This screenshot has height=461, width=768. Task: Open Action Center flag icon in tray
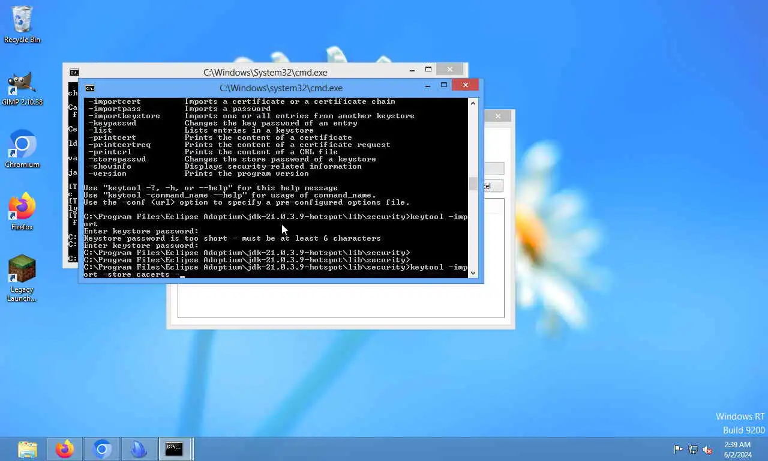(x=678, y=449)
